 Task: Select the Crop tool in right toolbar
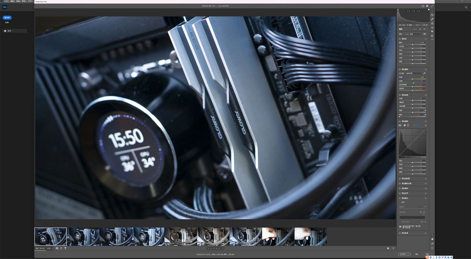(x=432, y=15)
